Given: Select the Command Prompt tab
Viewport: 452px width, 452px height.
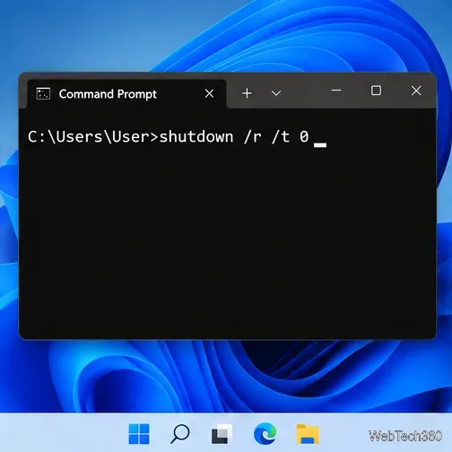Looking at the screenshot, I should coord(126,93).
